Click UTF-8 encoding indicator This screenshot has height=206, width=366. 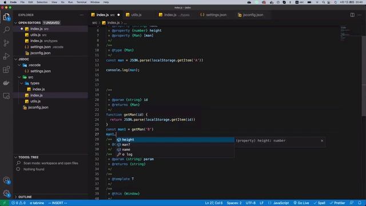(250, 203)
